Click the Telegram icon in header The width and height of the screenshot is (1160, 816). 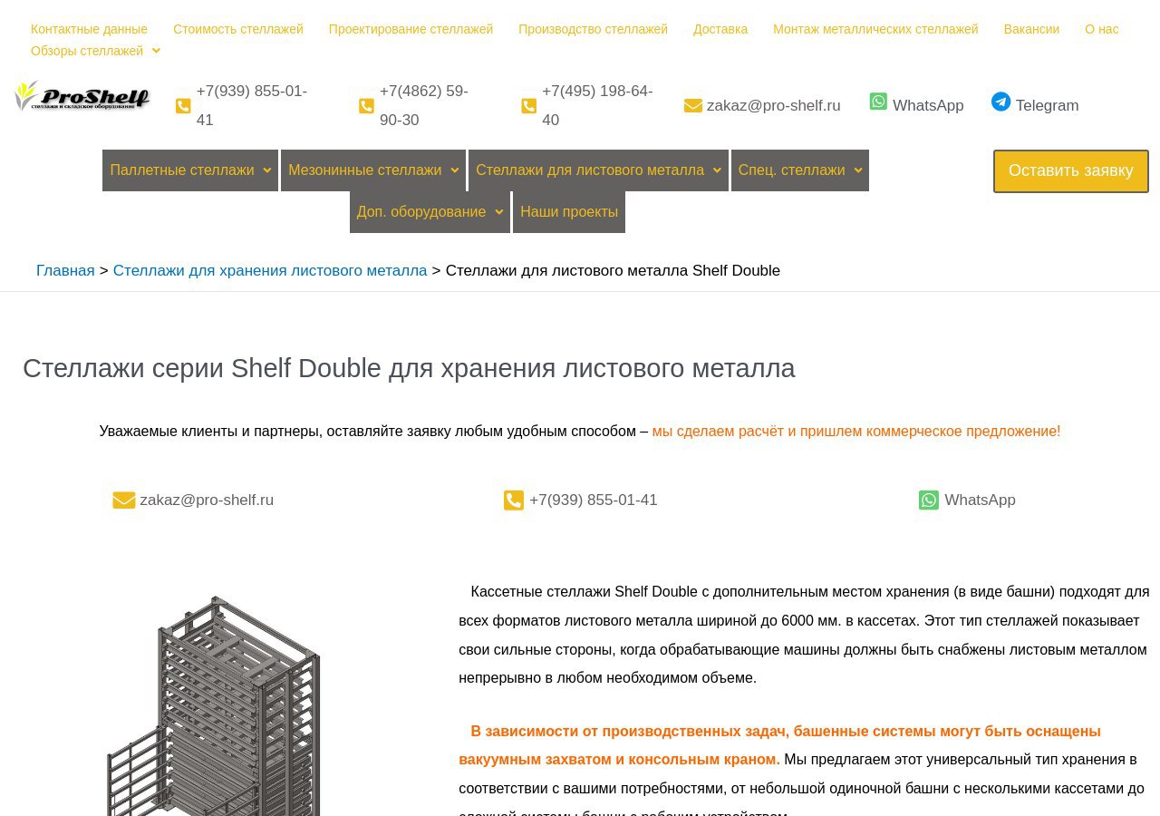tap(1000, 102)
